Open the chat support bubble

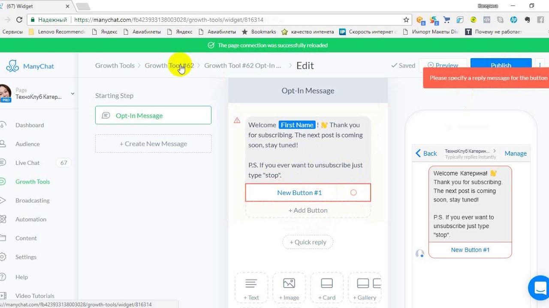540,288
